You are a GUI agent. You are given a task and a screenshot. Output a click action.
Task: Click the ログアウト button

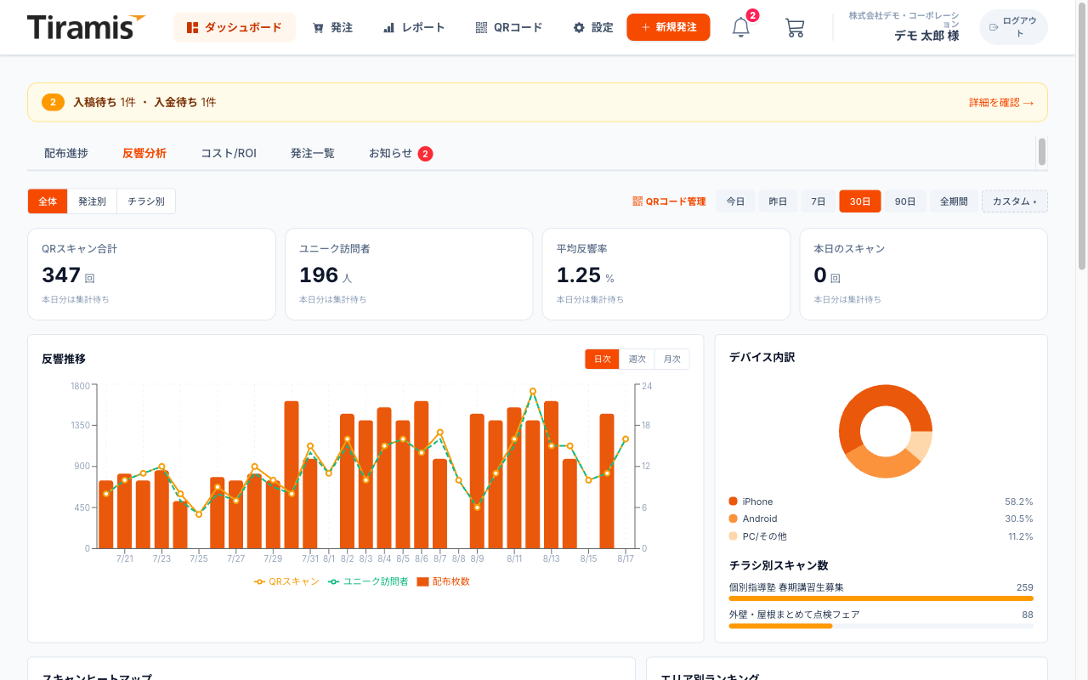coord(1013,27)
